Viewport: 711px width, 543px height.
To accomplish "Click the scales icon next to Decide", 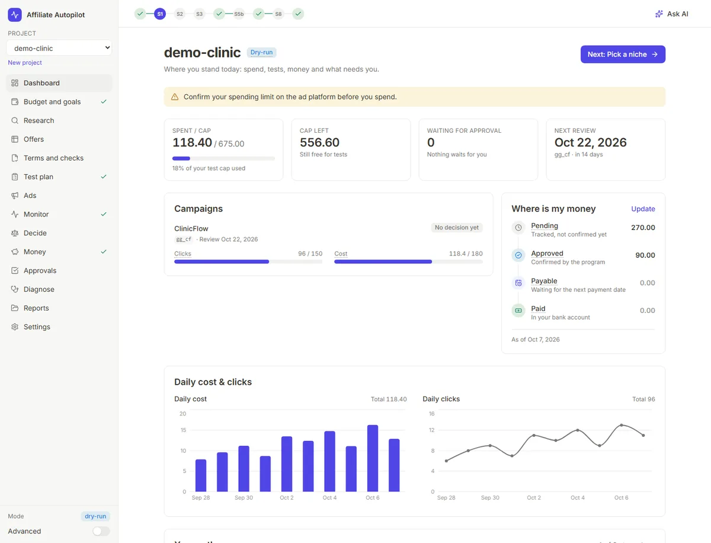I will click(x=15, y=233).
